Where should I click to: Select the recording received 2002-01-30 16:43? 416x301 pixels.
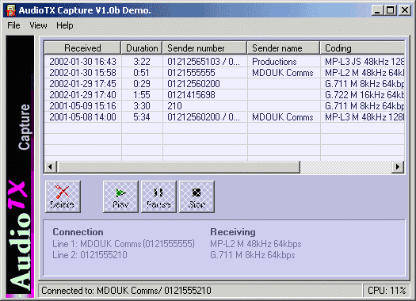[224, 62]
